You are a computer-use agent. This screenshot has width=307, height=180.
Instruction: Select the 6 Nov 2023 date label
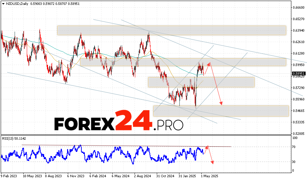point(75,175)
